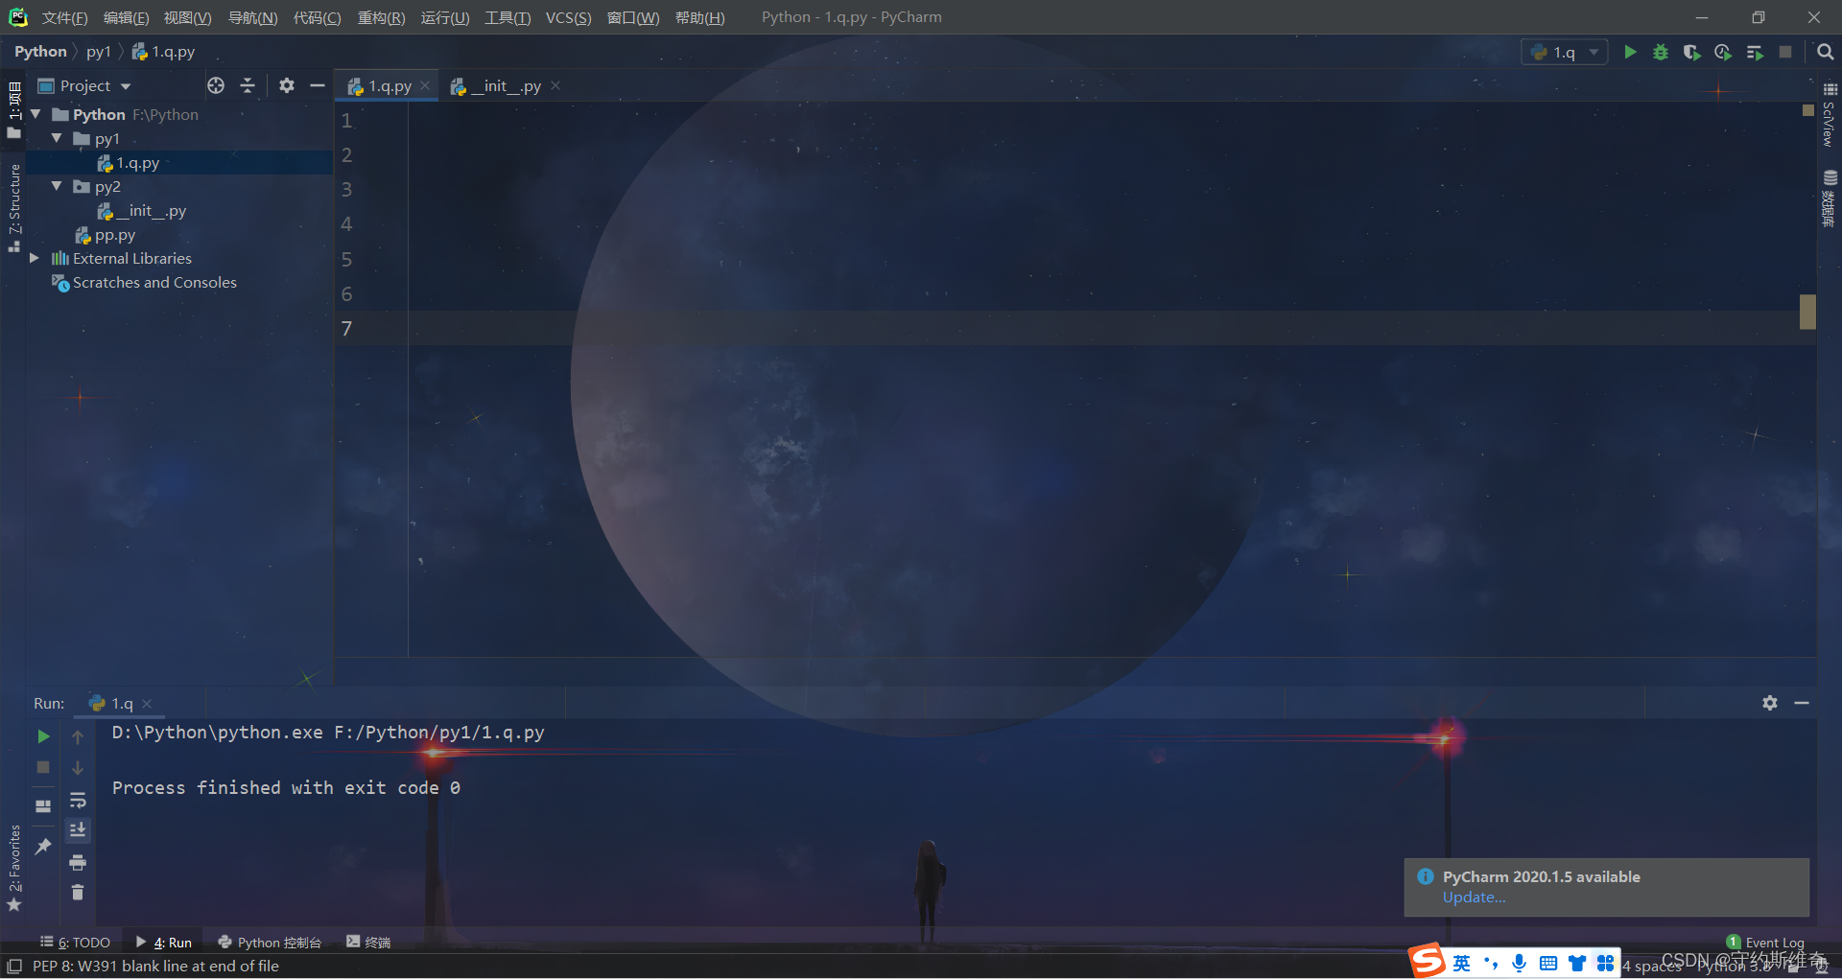
Task: Click up arrow in Run panel
Action: coord(78,736)
